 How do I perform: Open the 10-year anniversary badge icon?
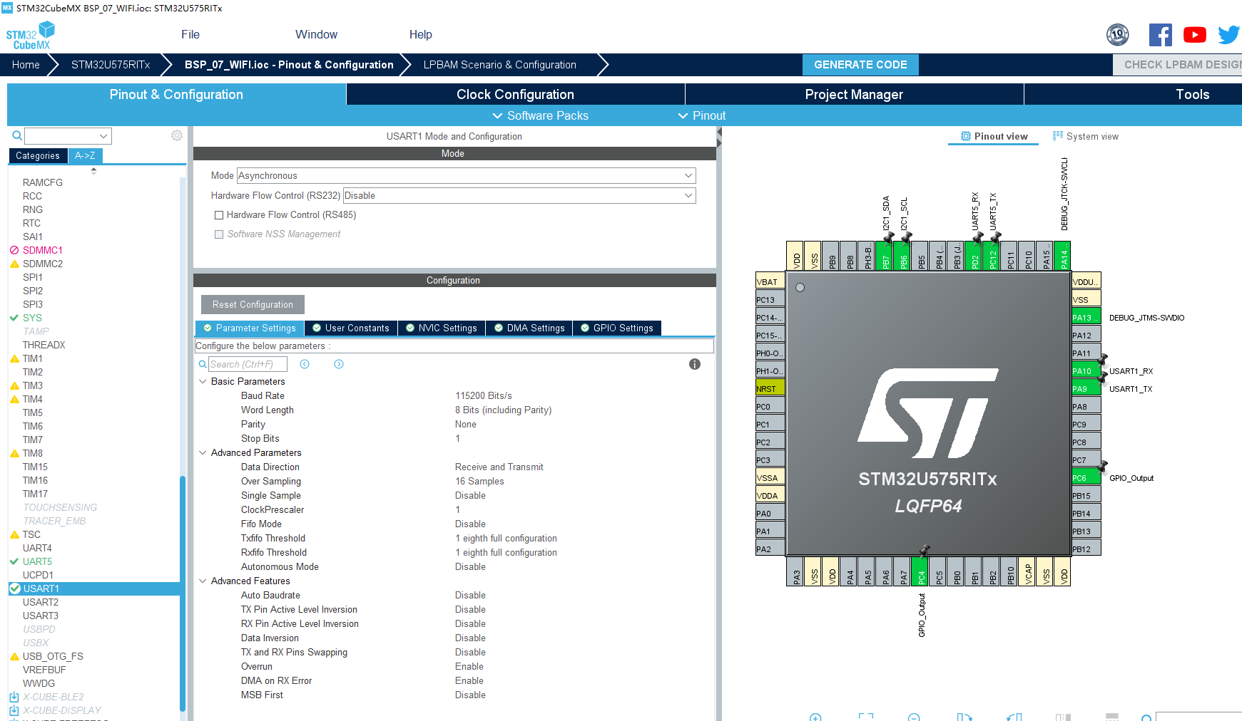pyautogui.click(x=1118, y=34)
